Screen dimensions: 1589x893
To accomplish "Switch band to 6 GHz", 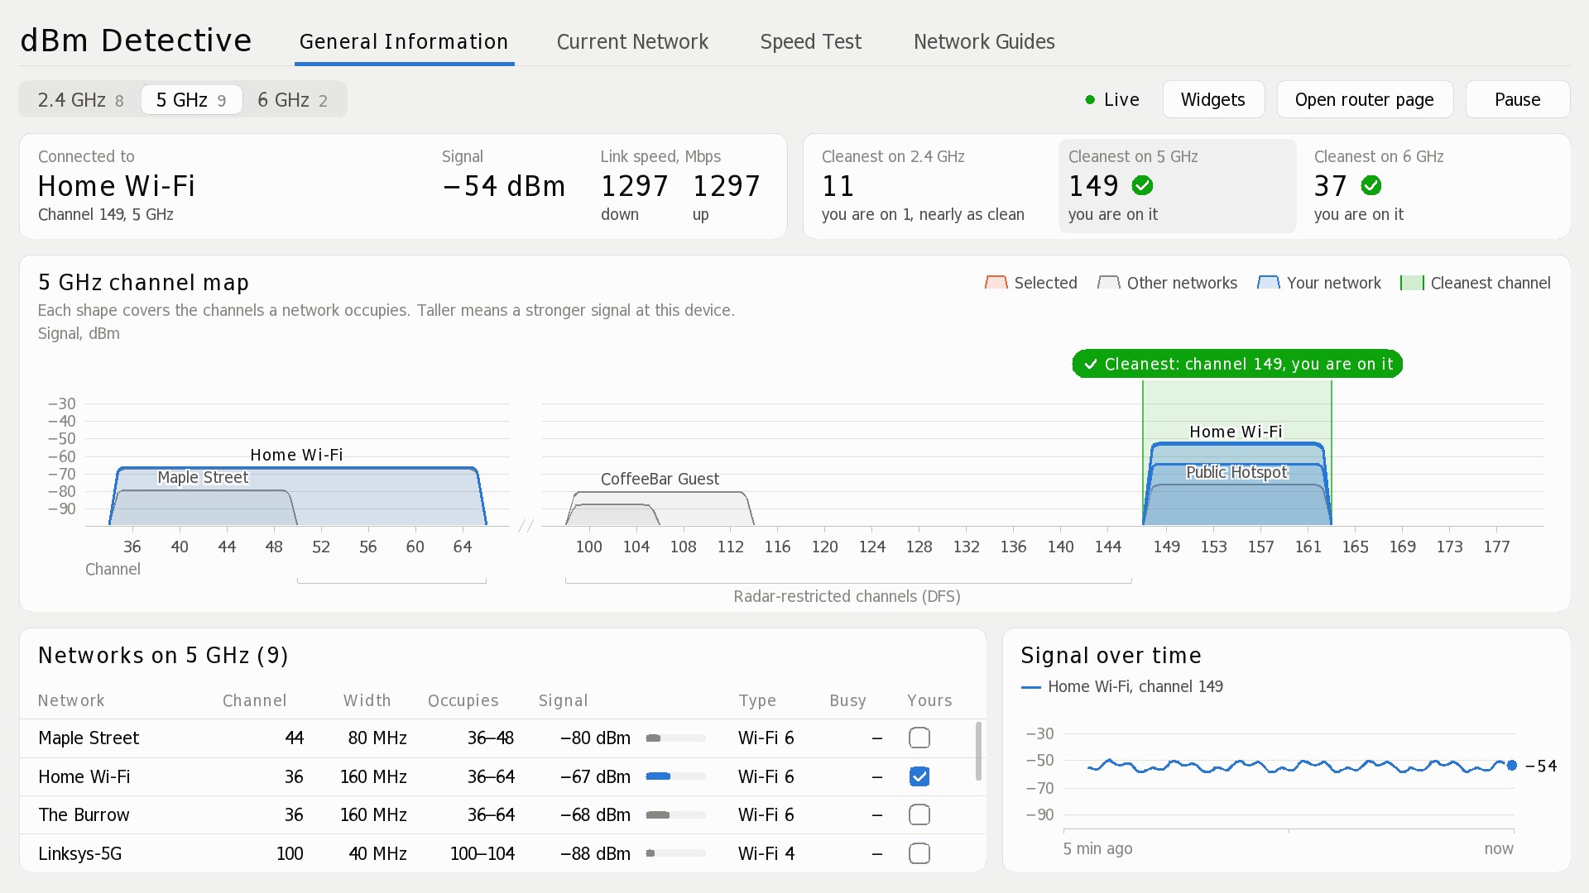I will tap(293, 100).
